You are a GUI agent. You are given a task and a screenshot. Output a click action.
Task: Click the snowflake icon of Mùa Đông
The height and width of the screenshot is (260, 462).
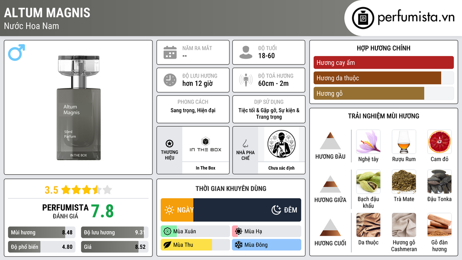tap(239, 245)
